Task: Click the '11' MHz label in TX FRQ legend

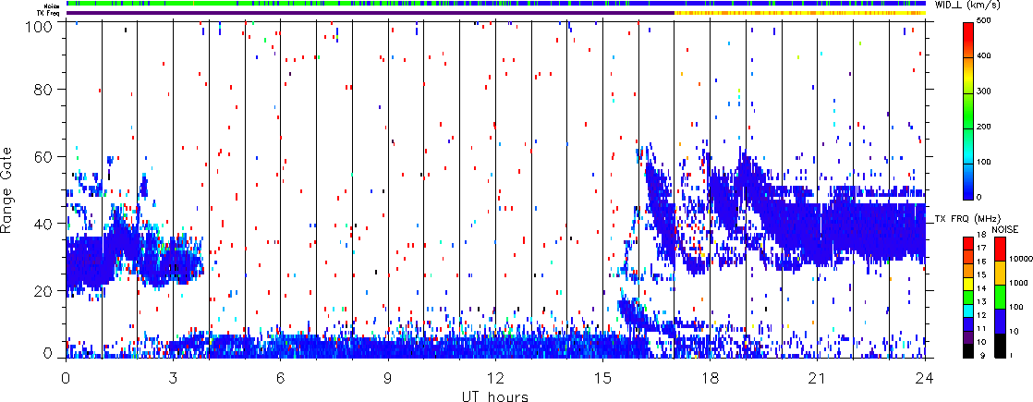Action: (x=981, y=329)
